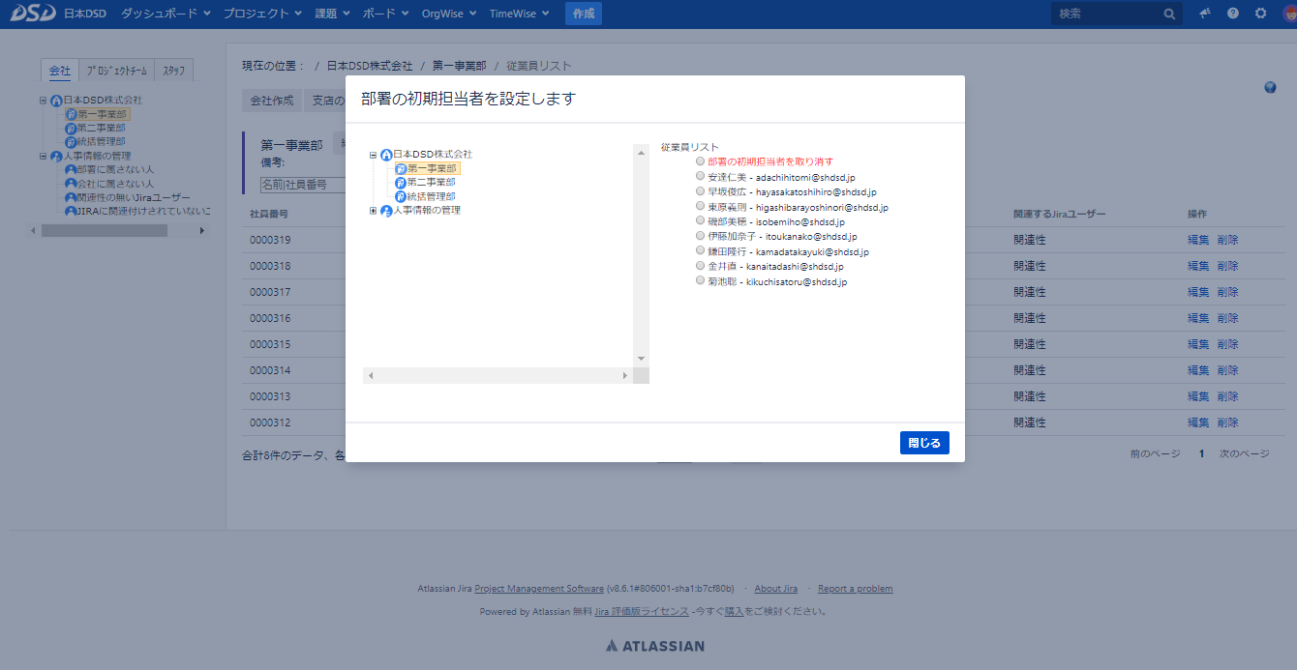Click the sidebar horizontal scrollbar thumb
Viewport: 1297px width, 670px height.
click(x=105, y=231)
